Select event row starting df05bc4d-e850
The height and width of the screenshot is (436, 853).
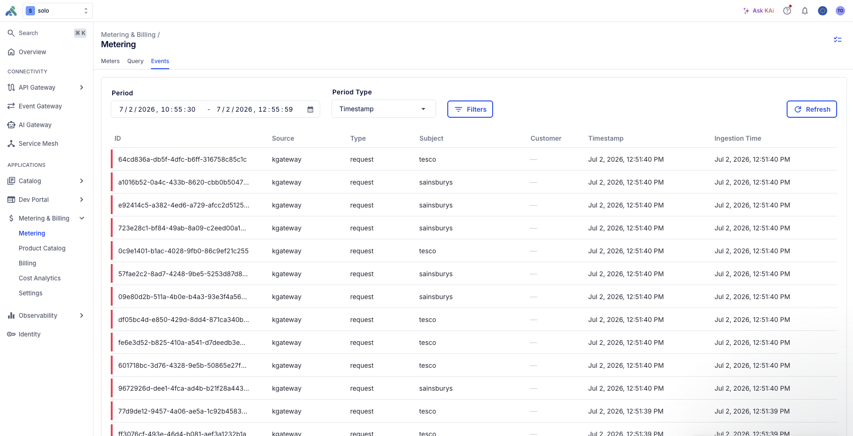pyautogui.click(x=474, y=320)
